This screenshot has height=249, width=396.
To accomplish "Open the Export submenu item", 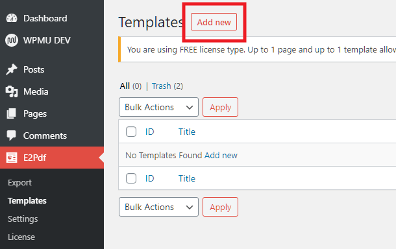I will pos(19,182).
